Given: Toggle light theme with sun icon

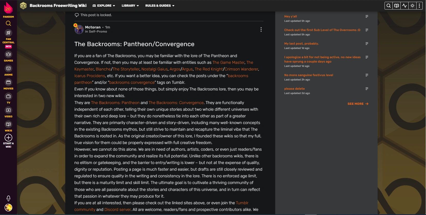Looking at the screenshot, I should click(x=412, y=6).
